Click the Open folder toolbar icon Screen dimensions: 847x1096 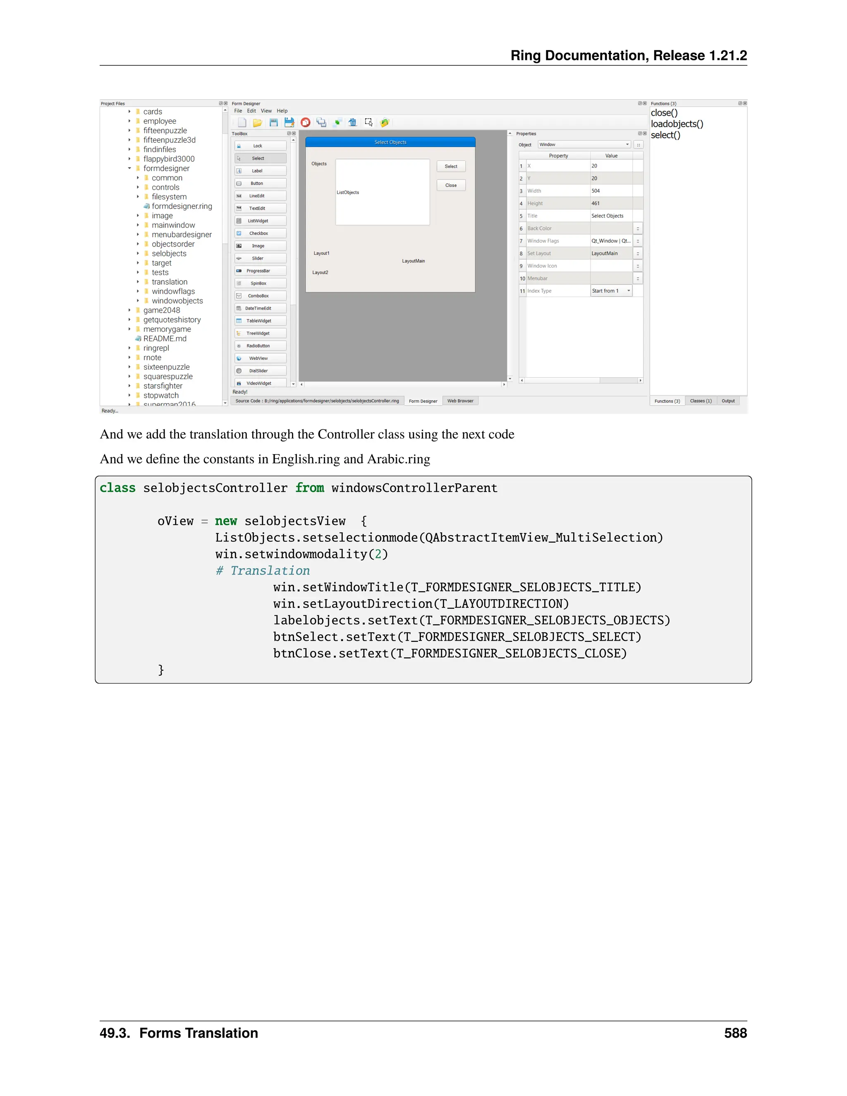pyautogui.click(x=257, y=122)
